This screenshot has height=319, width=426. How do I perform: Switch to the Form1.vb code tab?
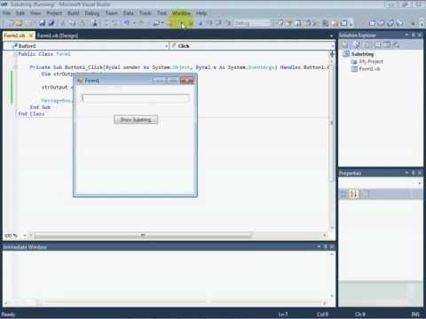pyautogui.click(x=15, y=35)
